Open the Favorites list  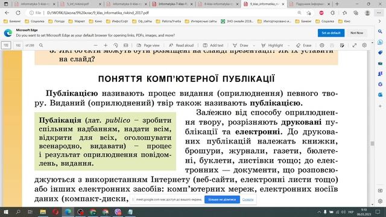click(344, 13)
